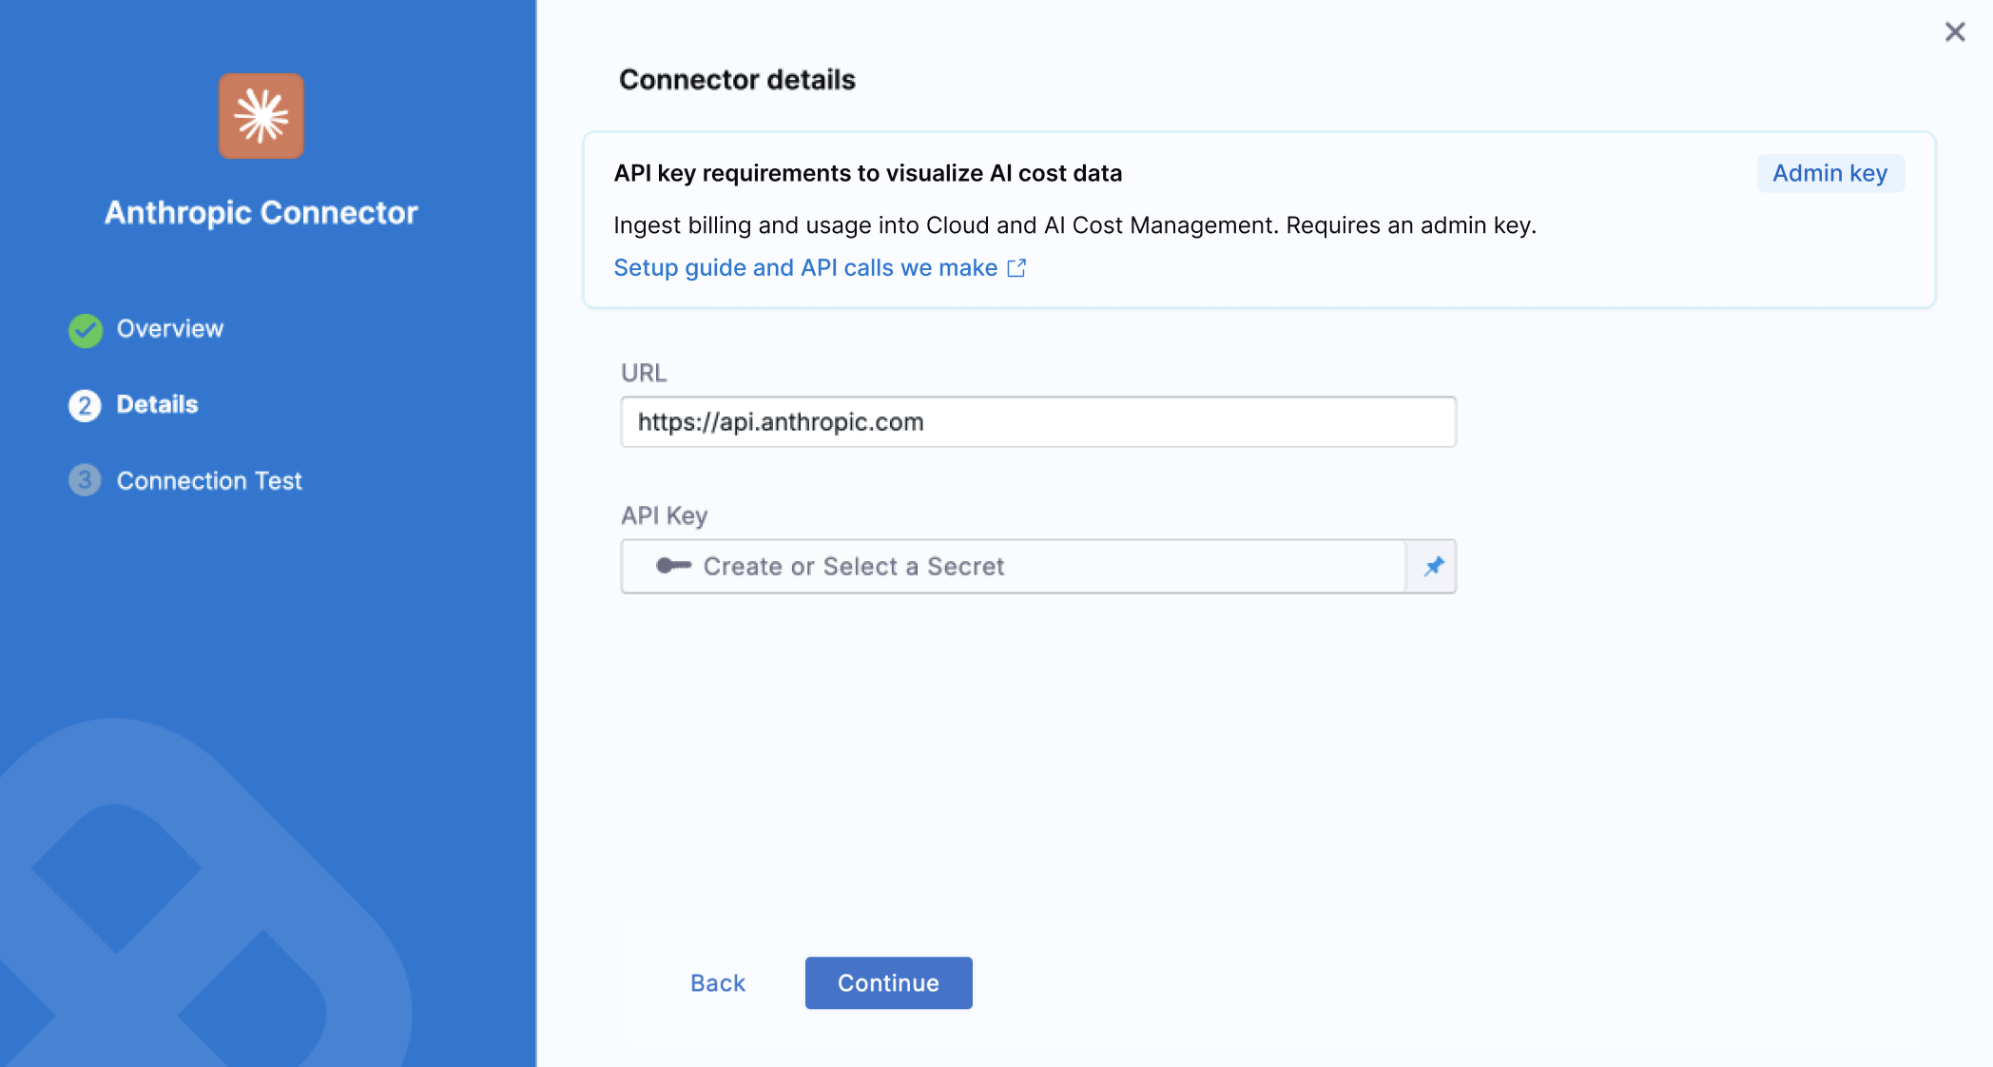Click the Admin key badge
This screenshot has height=1067, width=1993.
[1830, 173]
